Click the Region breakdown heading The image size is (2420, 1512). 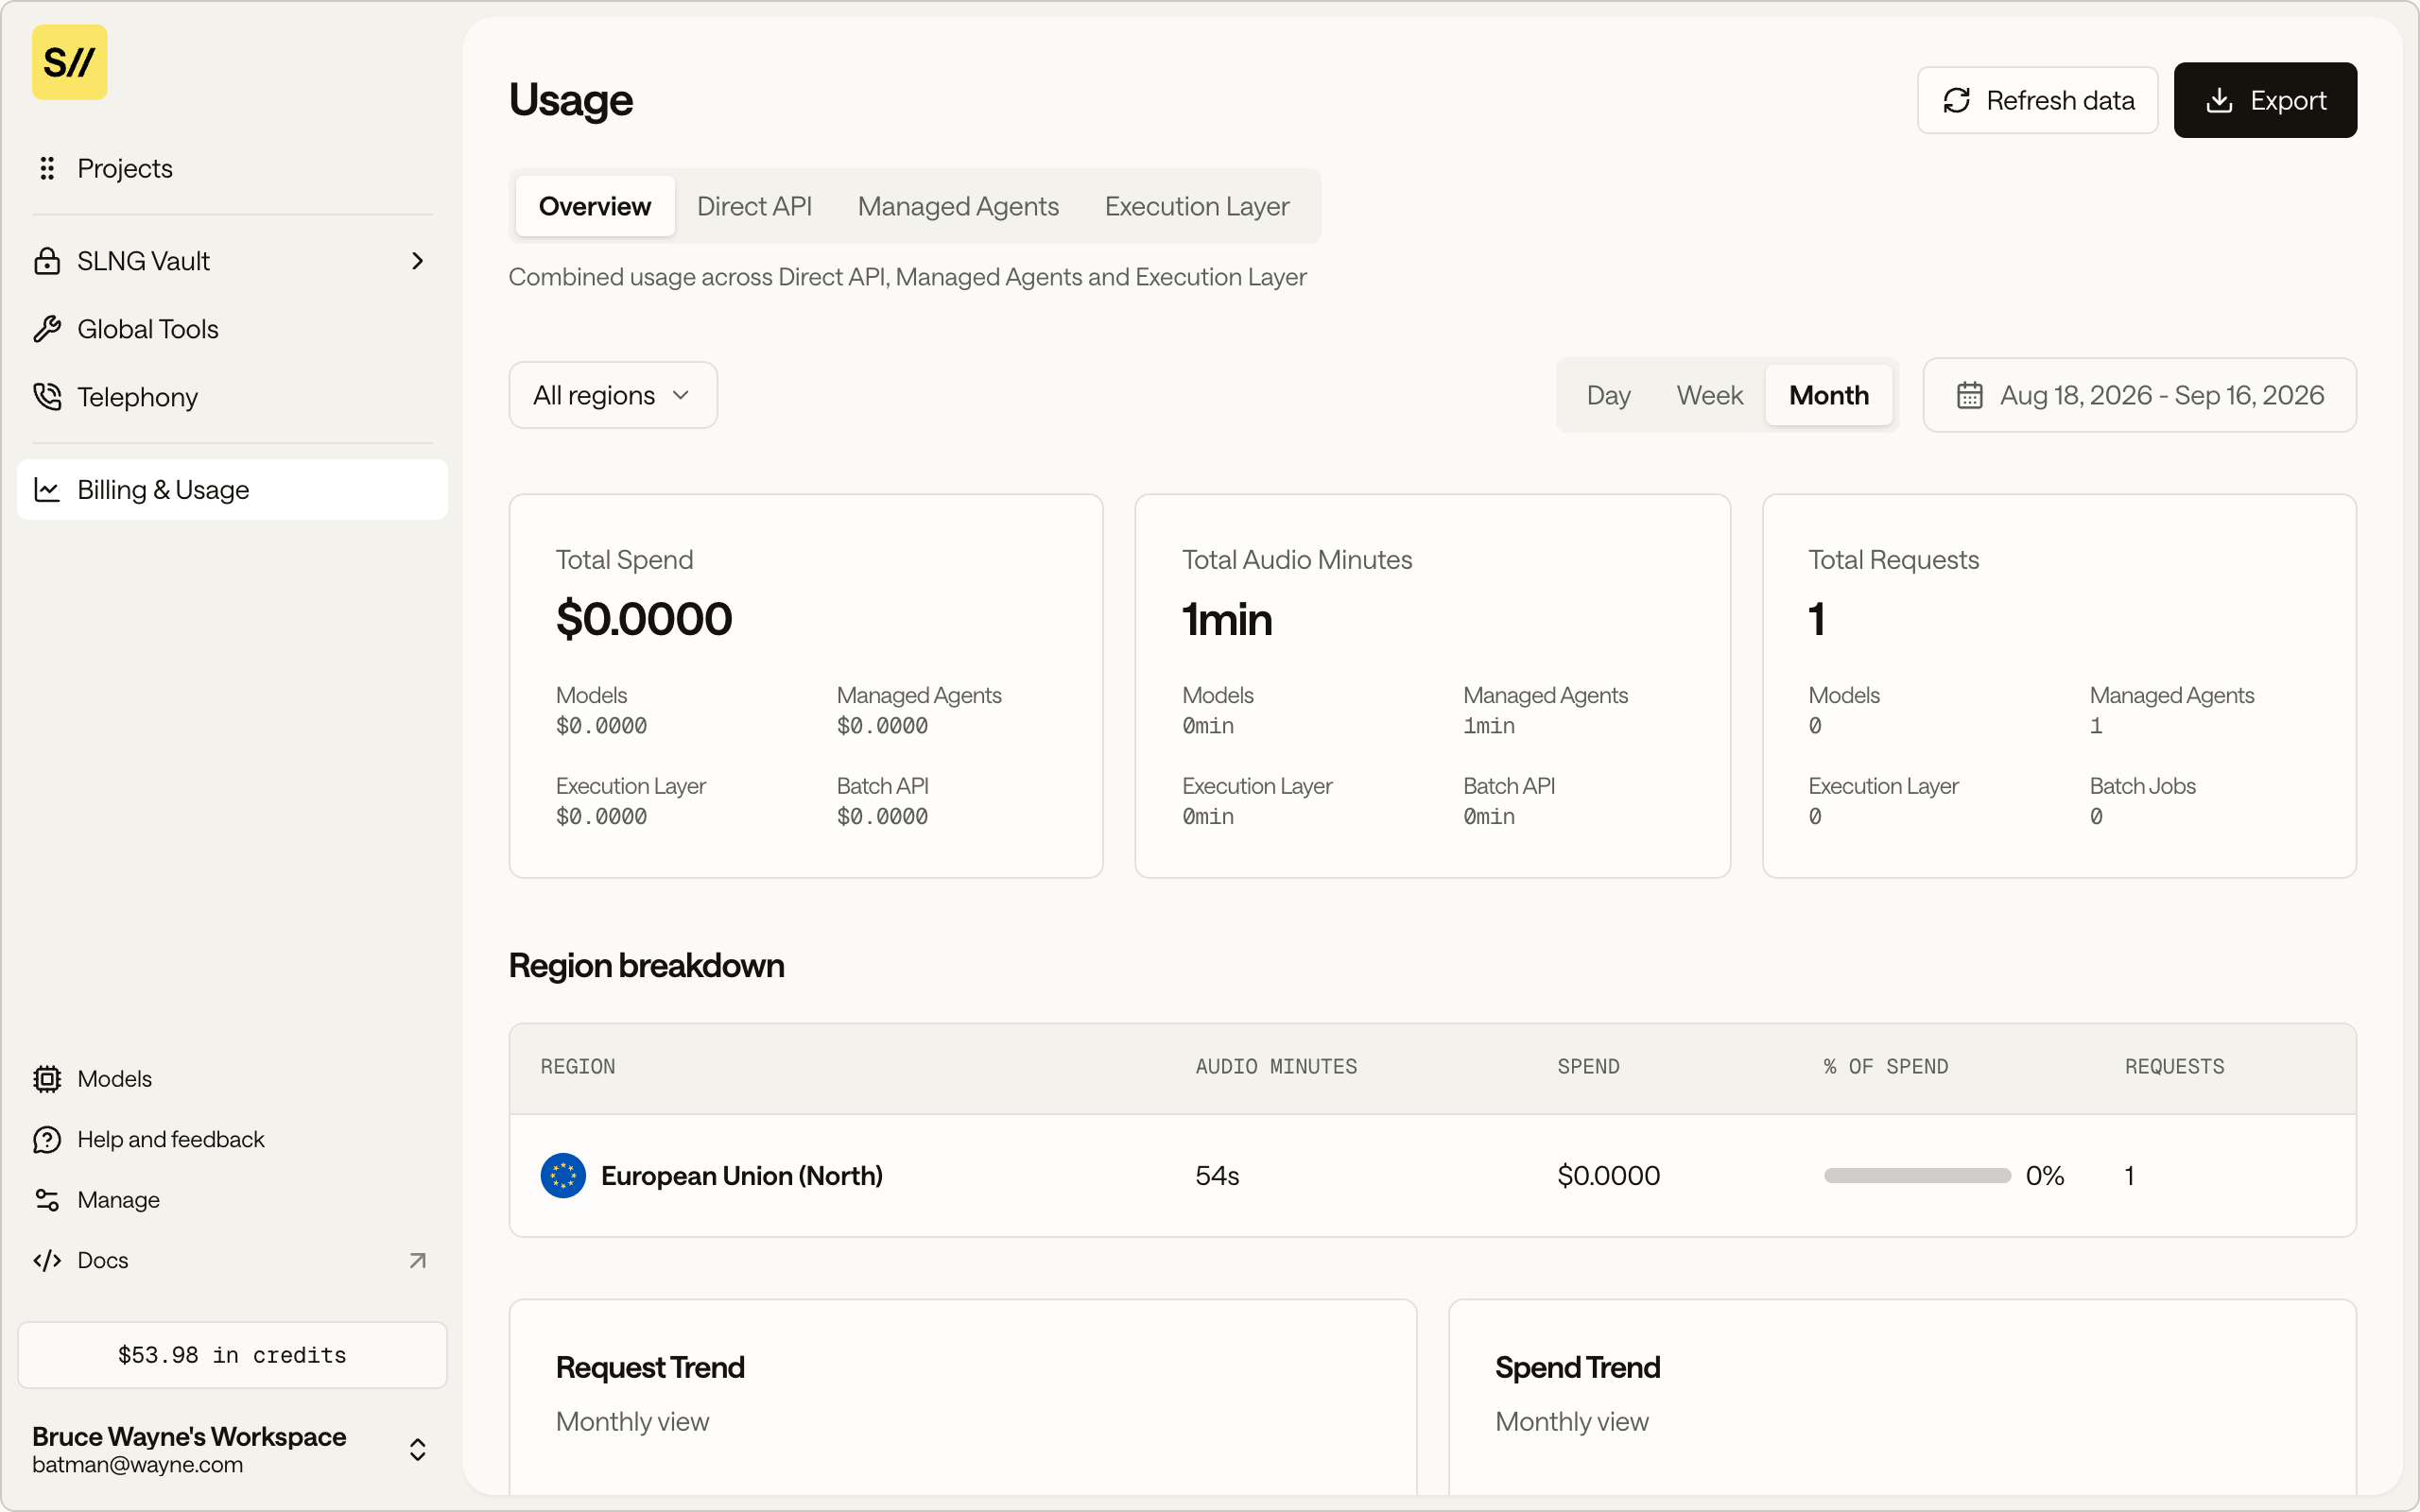tap(646, 965)
